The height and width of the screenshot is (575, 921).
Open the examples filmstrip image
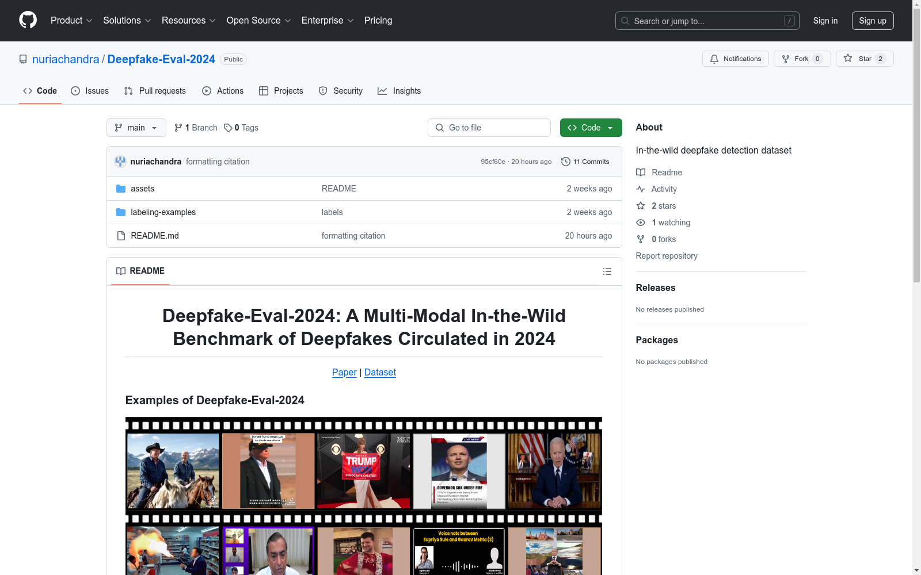(x=364, y=496)
